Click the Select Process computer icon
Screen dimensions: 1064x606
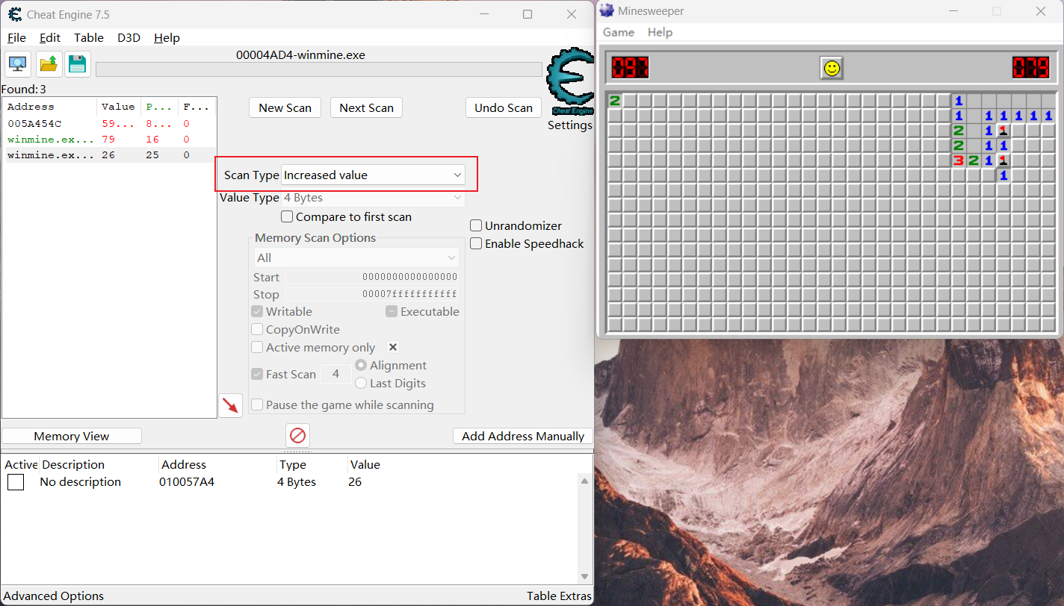18,64
